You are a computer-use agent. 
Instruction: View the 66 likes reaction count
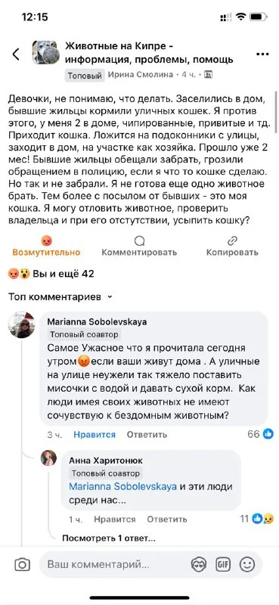260,434
